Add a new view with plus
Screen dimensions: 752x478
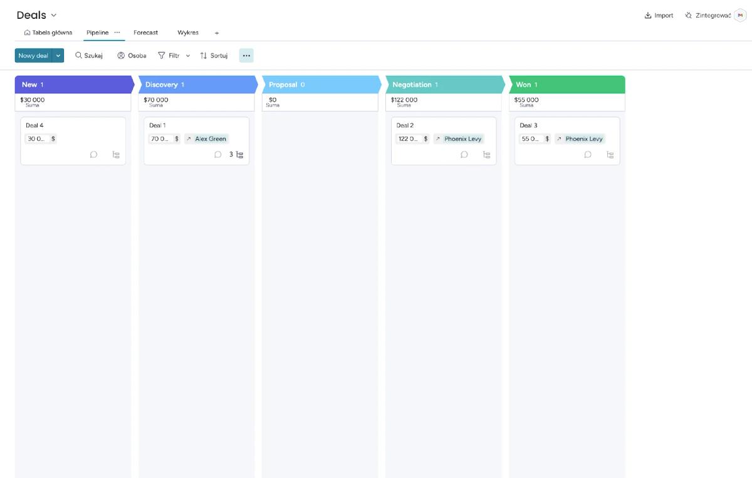click(217, 33)
